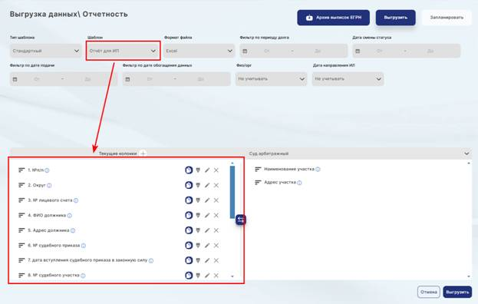
Task: Click the '5. Адрес должника' label
Action: click(48, 230)
